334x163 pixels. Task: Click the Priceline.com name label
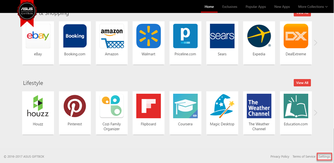tap(185, 54)
